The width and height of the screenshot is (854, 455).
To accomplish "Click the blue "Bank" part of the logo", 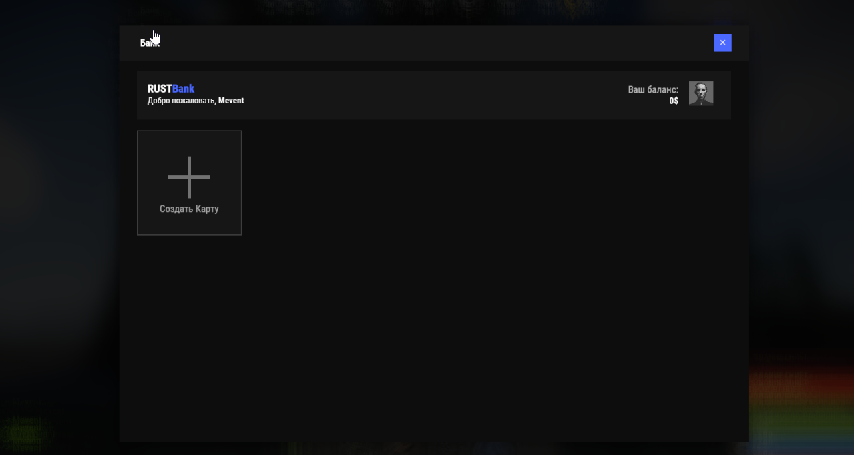I will [184, 89].
